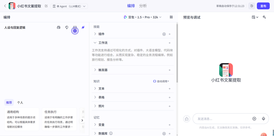Click the 小红书文案提取 bot avatar in header
Image resolution: width=274 pixels, height=136 pixels.
12,6
